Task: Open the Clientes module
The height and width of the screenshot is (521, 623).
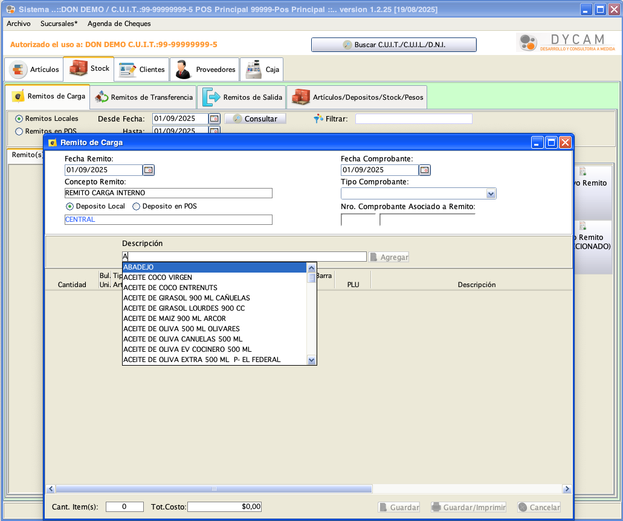Action: coord(143,70)
